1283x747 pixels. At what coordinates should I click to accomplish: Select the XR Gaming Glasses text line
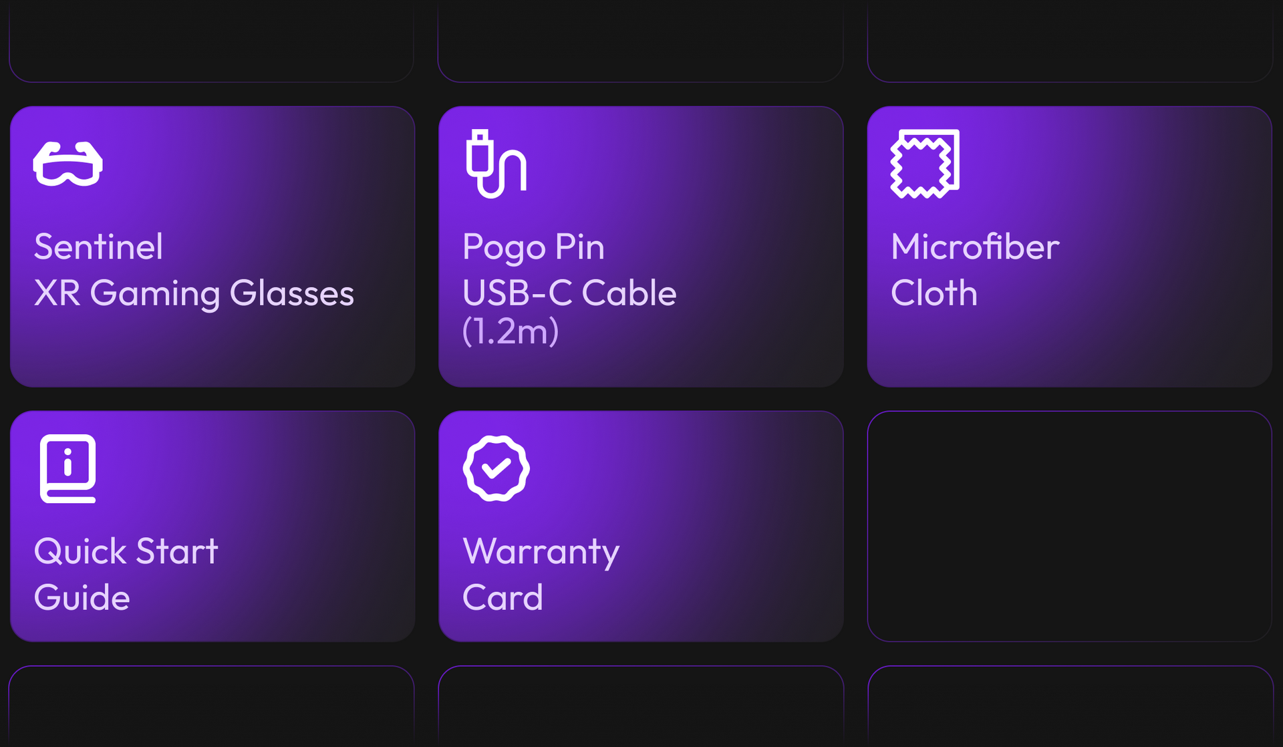click(194, 293)
